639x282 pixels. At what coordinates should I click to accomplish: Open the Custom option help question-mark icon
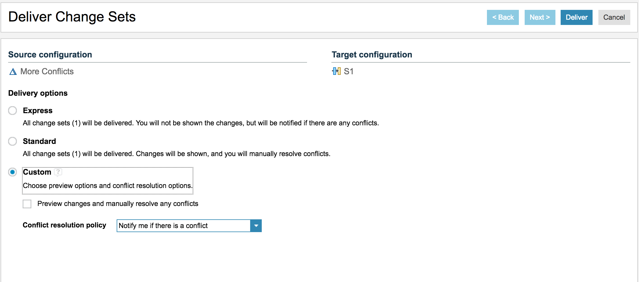(58, 172)
